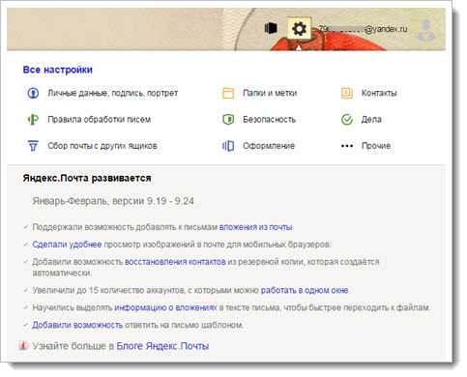
Task: Follow the Добавили возможность link
Action: coord(77,325)
